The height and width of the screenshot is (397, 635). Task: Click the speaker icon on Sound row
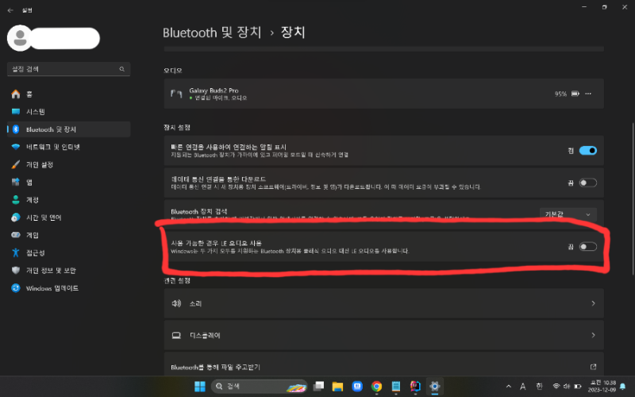(176, 303)
